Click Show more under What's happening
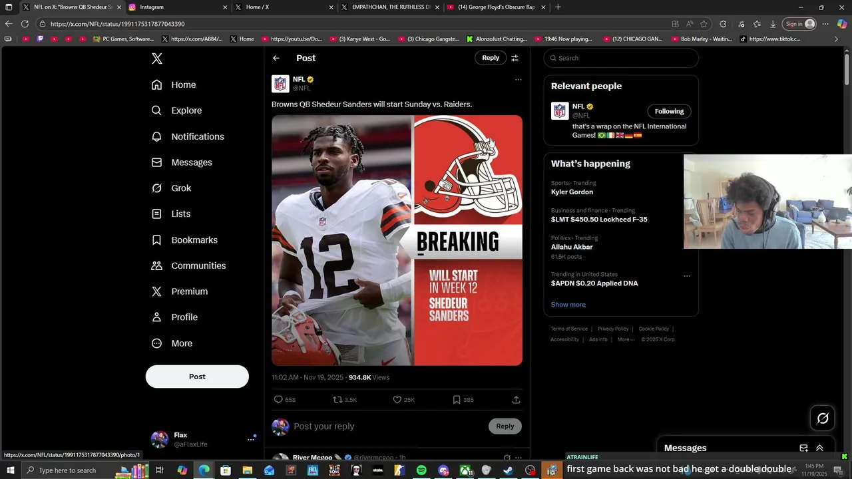 click(568, 305)
